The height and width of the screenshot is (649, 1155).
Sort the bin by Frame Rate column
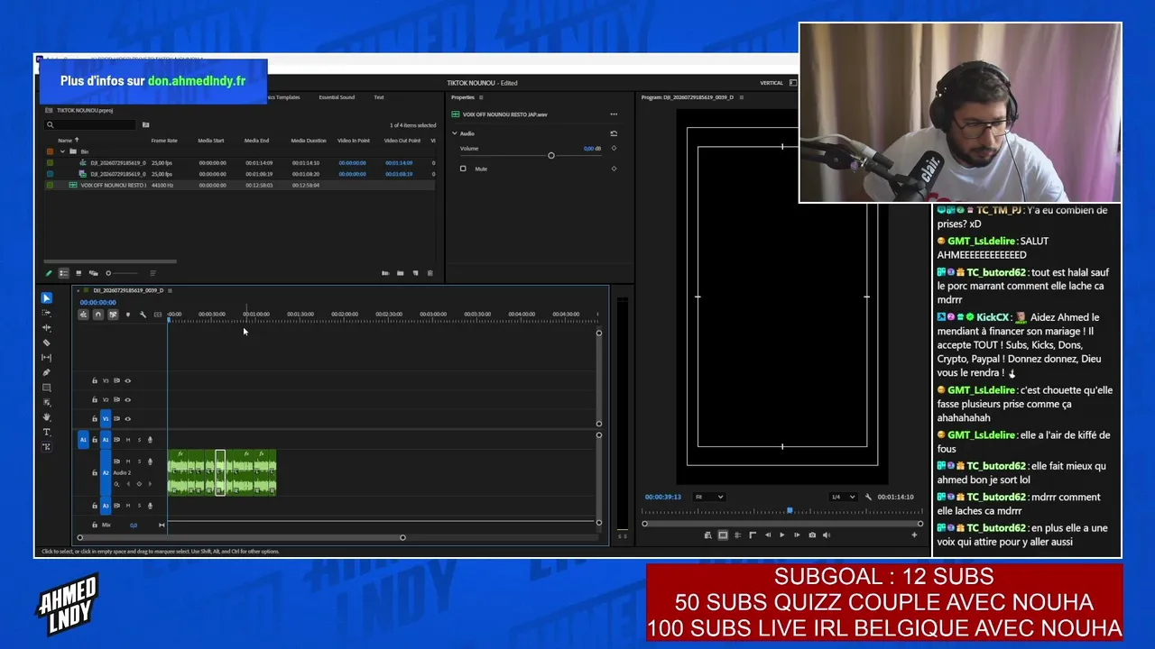164,141
